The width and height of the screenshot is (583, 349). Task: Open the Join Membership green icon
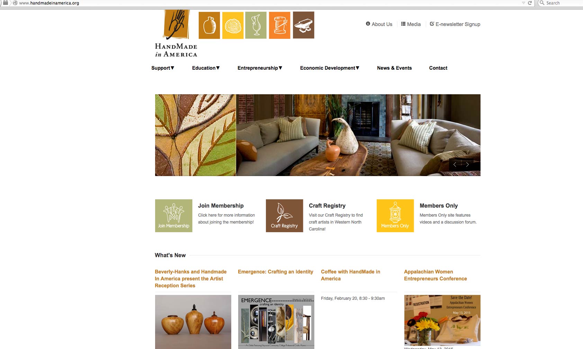coord(173,216)
